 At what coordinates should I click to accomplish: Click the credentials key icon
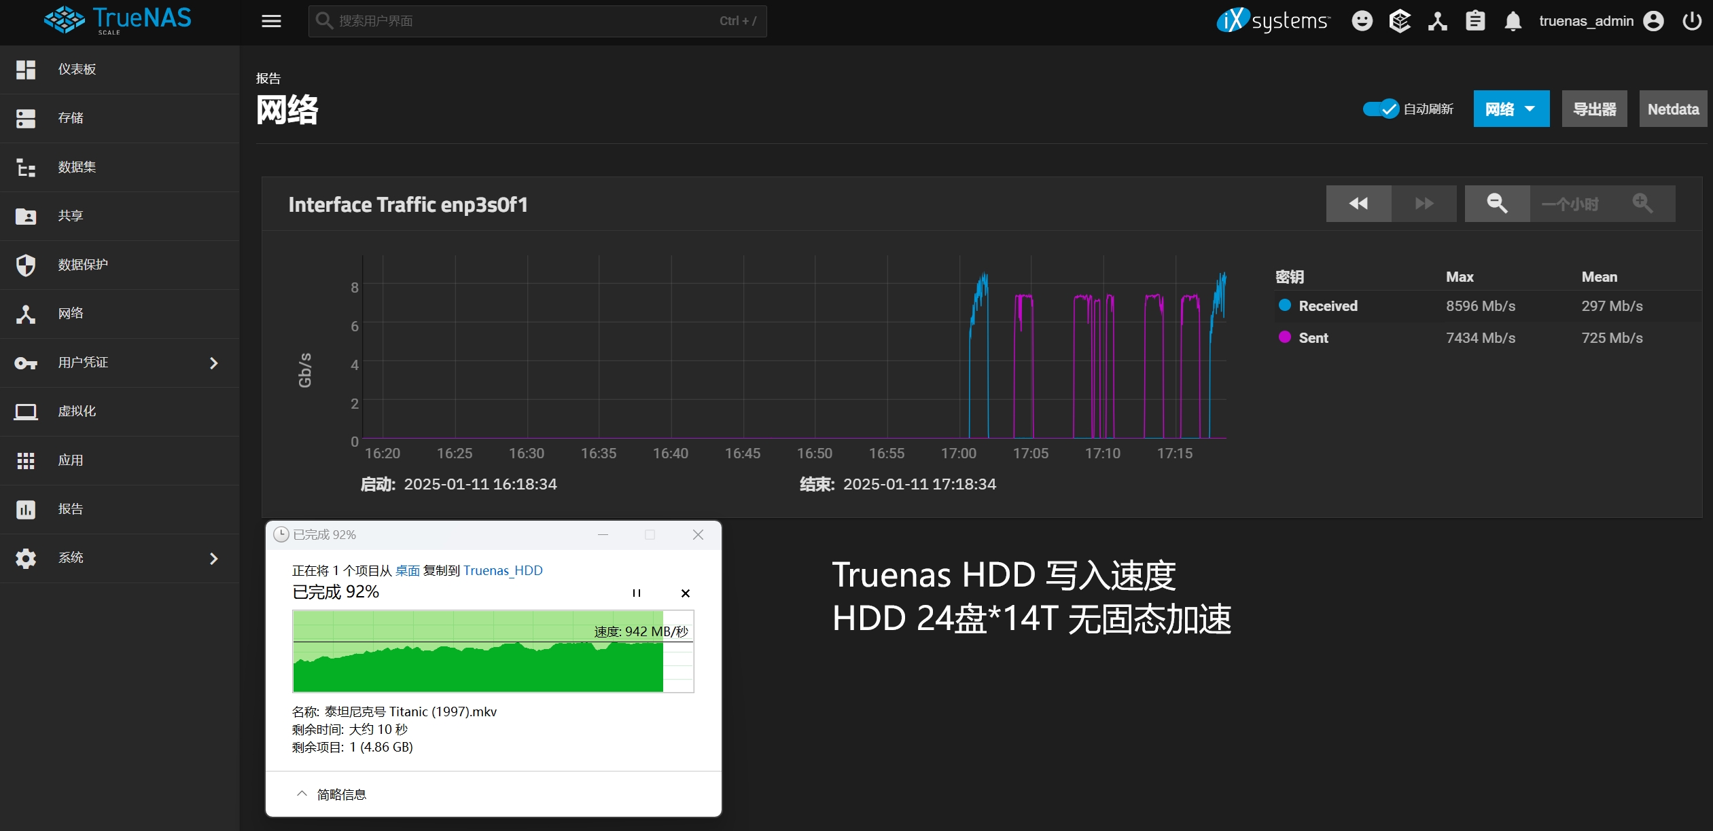[26, 363]
